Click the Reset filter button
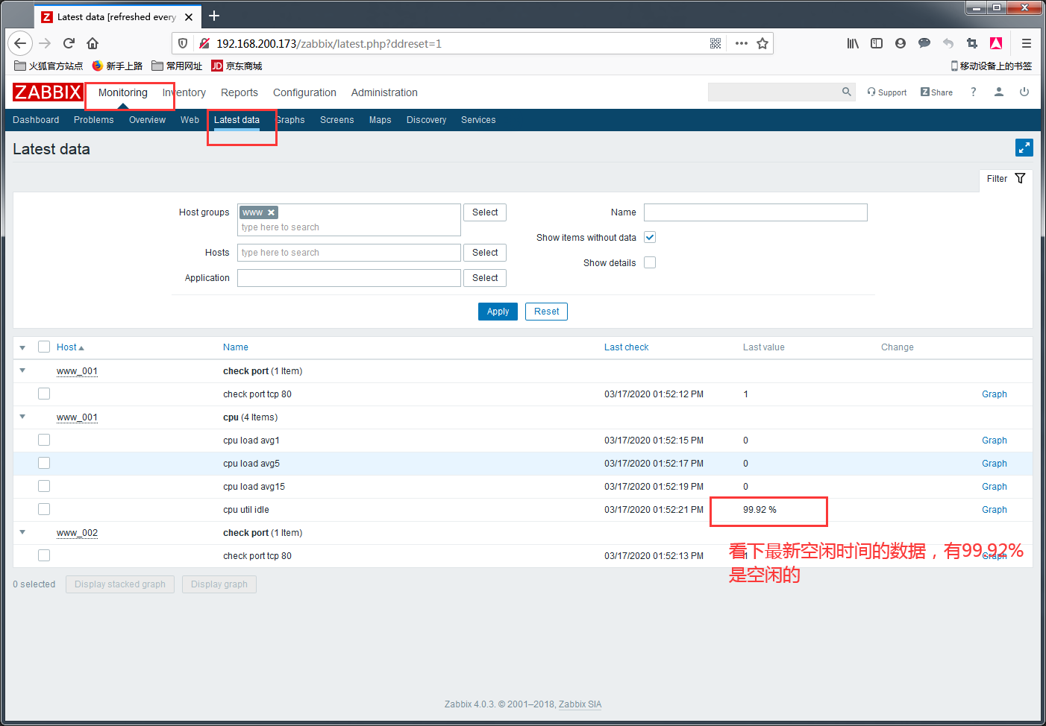Screen dimensions: 1046x726 546,312
